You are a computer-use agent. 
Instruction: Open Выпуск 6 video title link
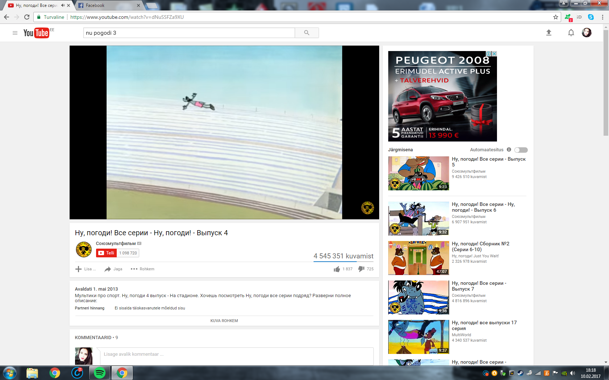[483, 207]
